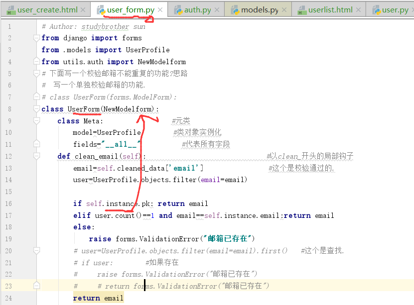The image size is (414, 305).
Task: Click 'self.instance.pk' on line 16
Action: click(x=118, y=203)
